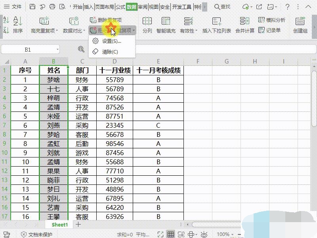Add a new sheet with plus button
317x238 pixels.
(x=78, y=225)
